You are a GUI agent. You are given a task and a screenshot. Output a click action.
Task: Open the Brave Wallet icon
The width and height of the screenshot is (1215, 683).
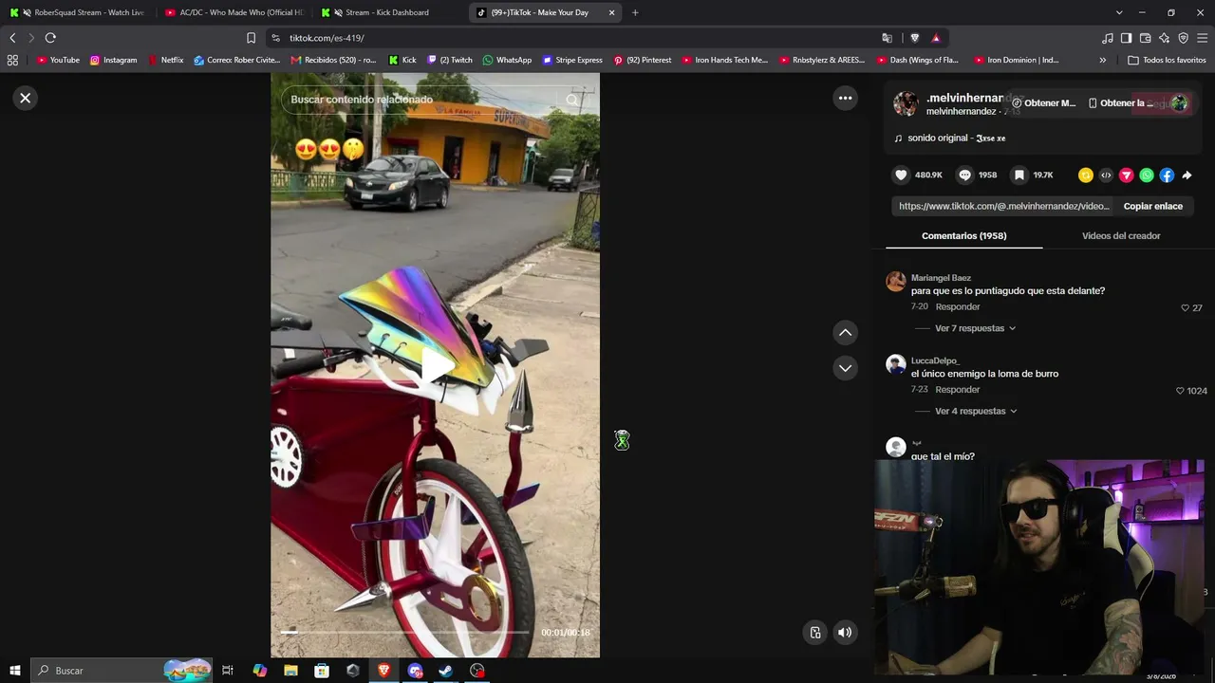coord(1145,38)
